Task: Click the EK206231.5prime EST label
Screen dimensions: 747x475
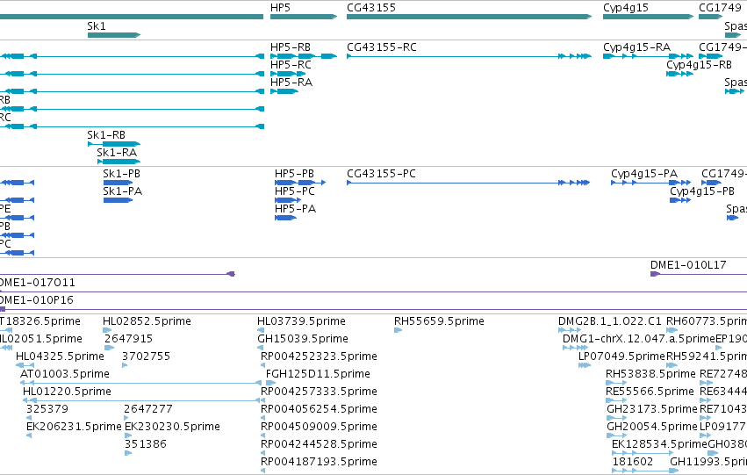Action: click(74, 427)
